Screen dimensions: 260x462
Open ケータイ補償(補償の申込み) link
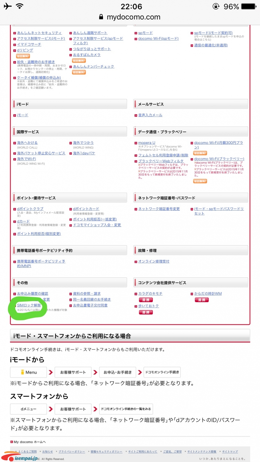click(x=39, y=78)
